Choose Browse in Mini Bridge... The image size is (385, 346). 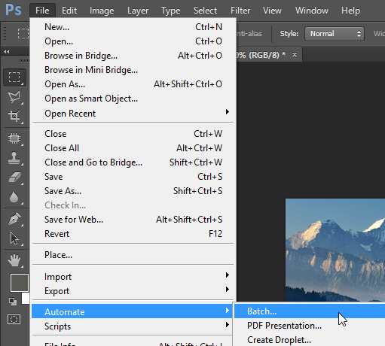(133, 70)
